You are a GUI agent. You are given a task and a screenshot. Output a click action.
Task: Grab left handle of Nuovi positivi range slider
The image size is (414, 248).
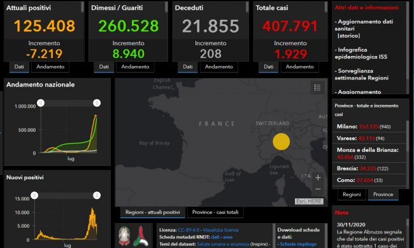pos(34,195)
